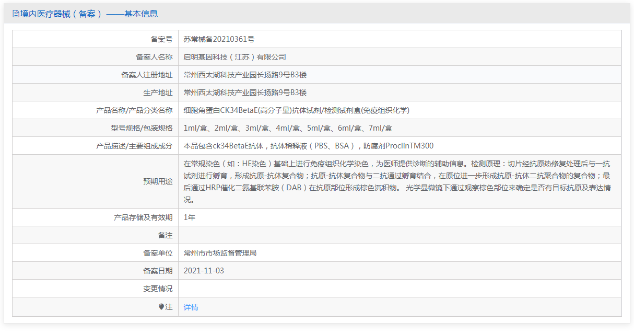Click the 产品名称/产品分类名称 label
This screenshot has height=334, width=634.
point(134,110)
